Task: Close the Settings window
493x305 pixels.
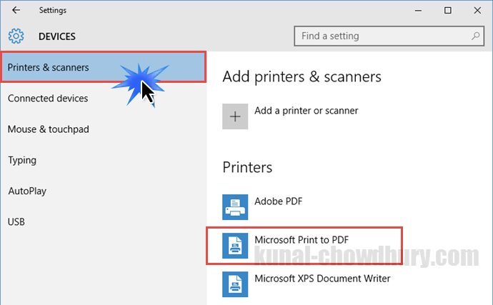Action: coord(477,11)
